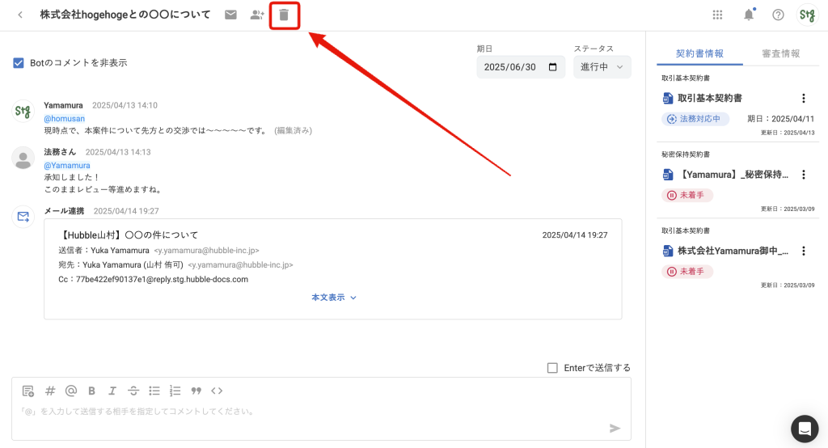Click the 宛先 Yuka Yamamura (山村 侑可) line
The width and height of the screenshot is (828, 448).
pyautogui.click(x=175, y=264)
